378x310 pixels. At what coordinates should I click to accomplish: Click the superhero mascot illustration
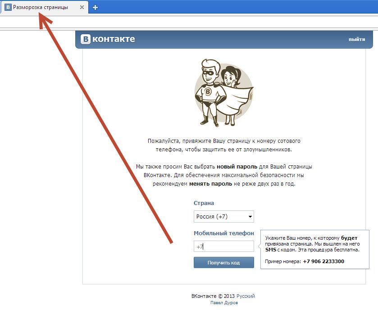tap(224, 93)
